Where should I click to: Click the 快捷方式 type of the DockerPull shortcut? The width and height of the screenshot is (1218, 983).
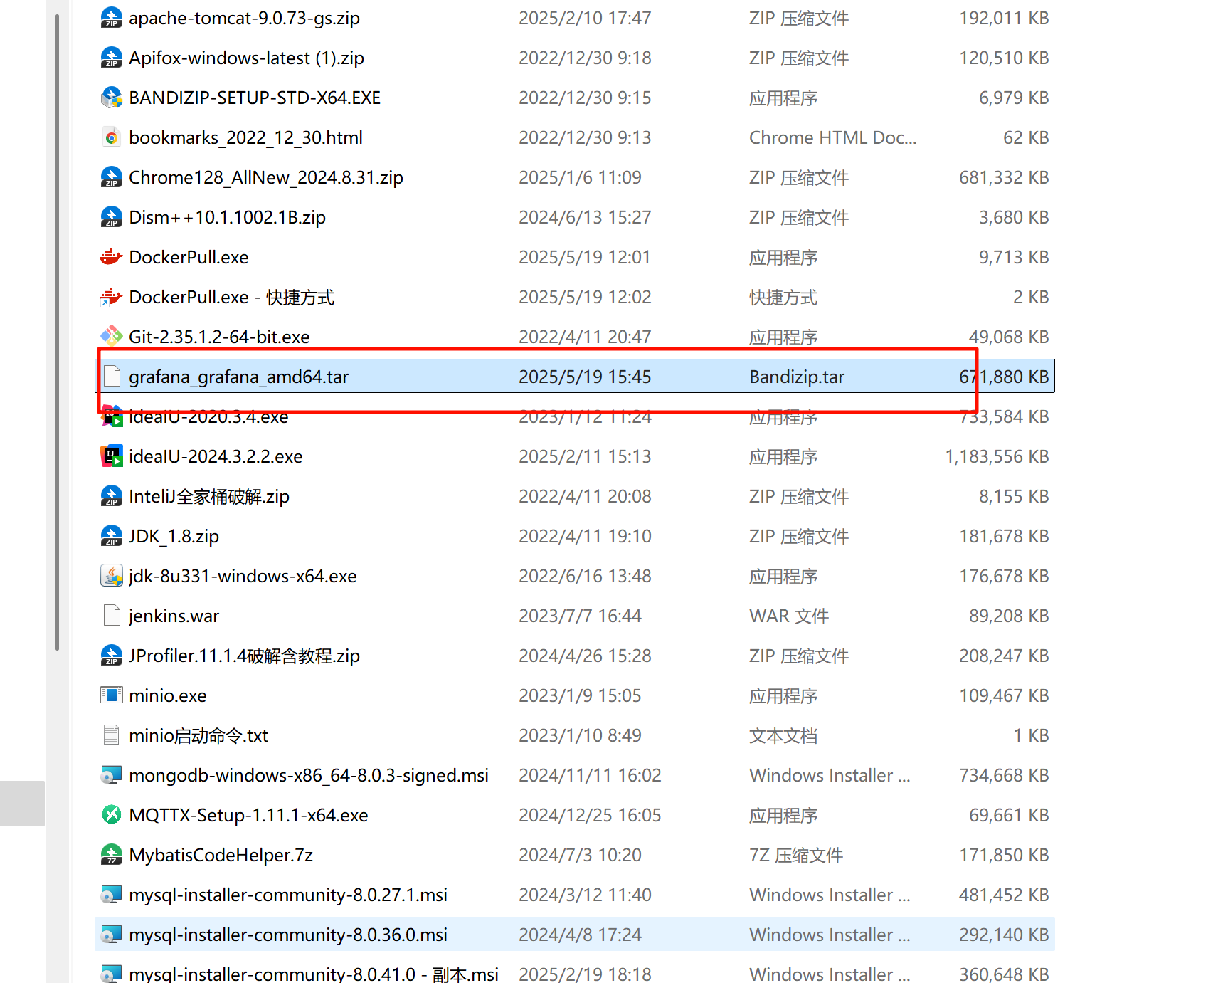[783, 297]
